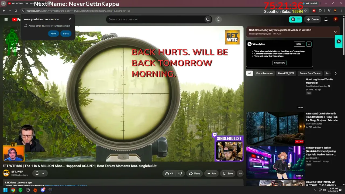
Task: Open the Videolytics Tools dropdown
Action: (x=299, y=44)
